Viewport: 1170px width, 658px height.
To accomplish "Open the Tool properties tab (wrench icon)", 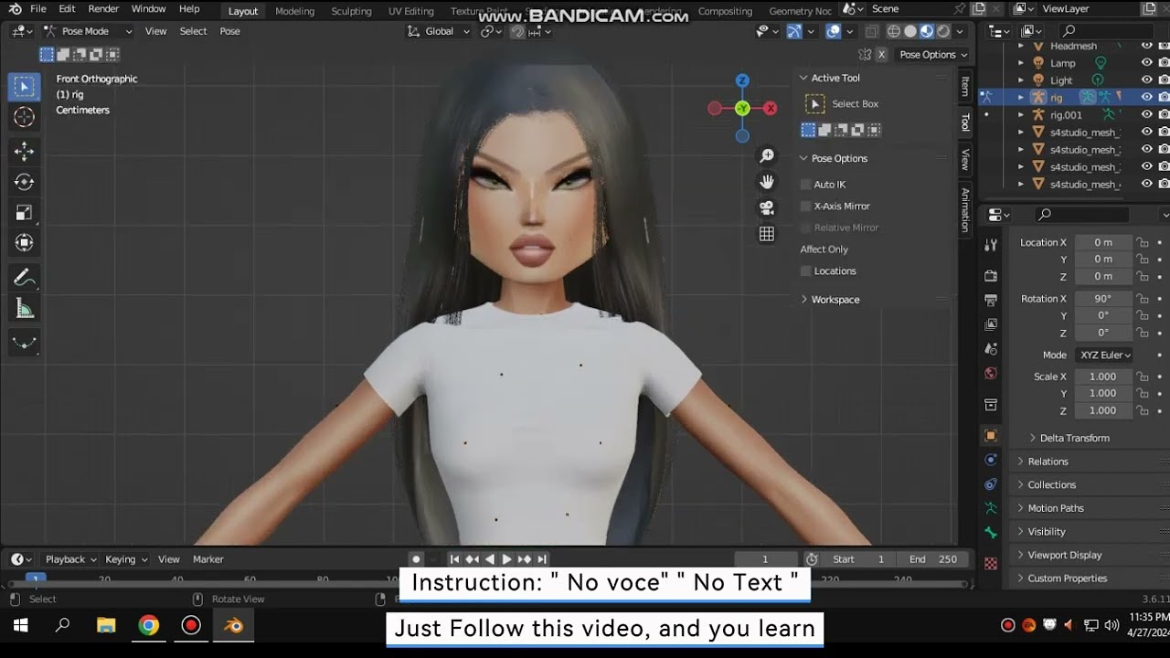I will pos(991,245).
